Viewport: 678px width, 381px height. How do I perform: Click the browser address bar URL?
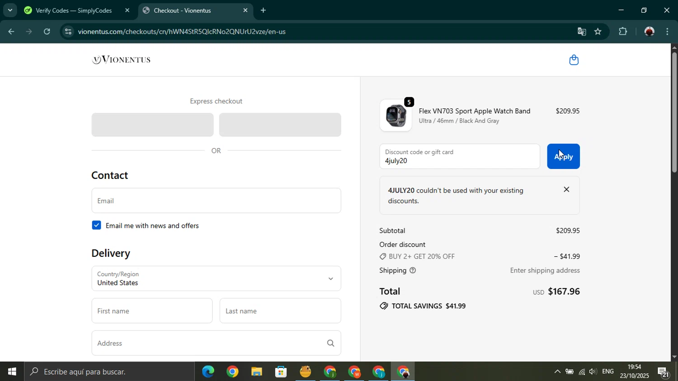pyautogui.click(x=182, y=32)
